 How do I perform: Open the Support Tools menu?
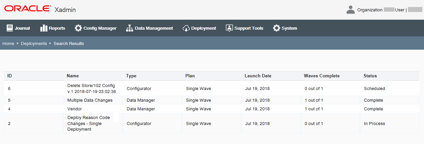point(249,28)
